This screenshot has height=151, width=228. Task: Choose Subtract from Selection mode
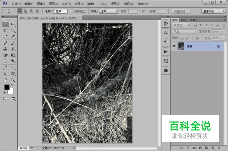(x=31, y=11)
